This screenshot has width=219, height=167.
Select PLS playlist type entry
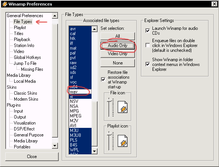[80, 140]
